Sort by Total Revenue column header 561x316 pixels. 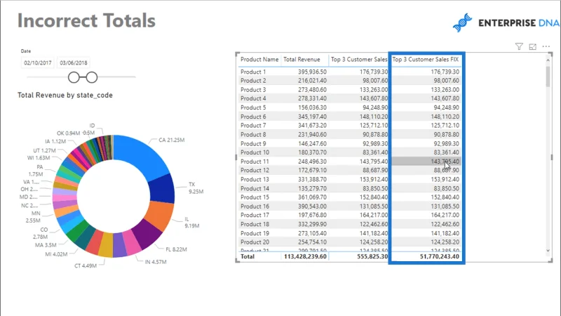coord(302,60)
